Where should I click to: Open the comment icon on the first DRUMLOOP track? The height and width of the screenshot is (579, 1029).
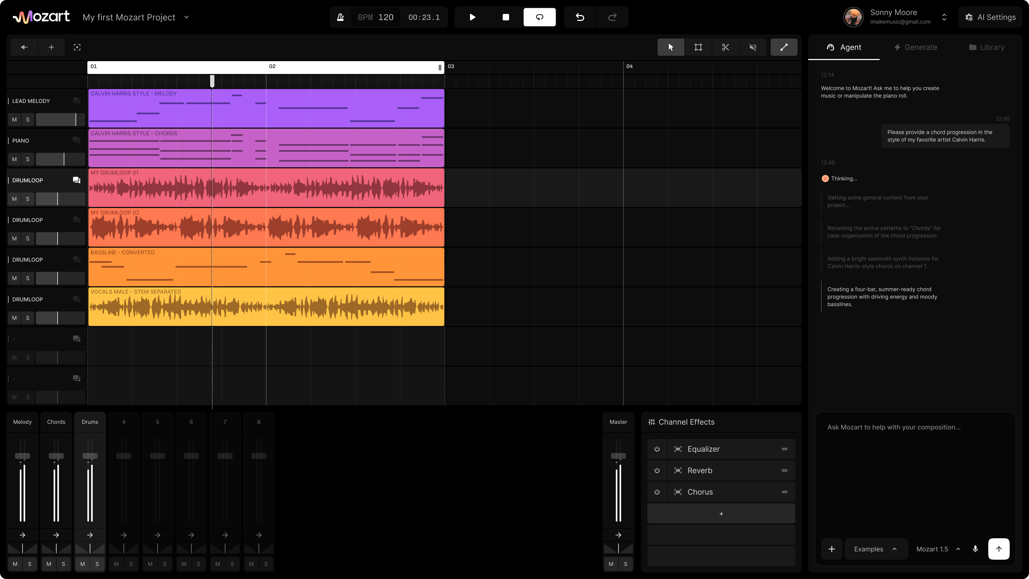click(x=76, y=180)
